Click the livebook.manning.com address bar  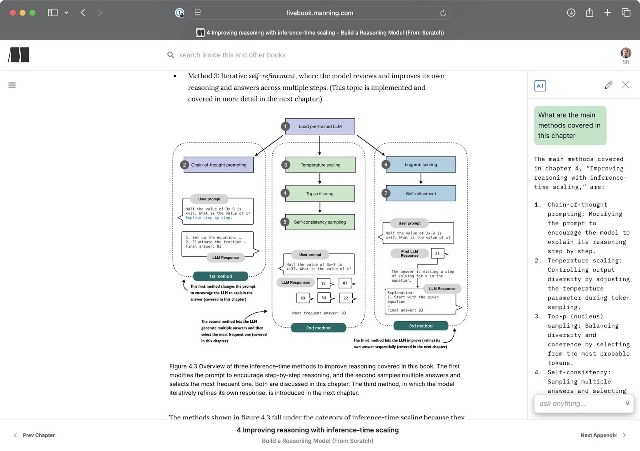click(x=320, y=13)
